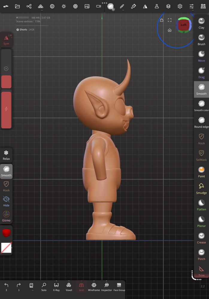The height and width of the screenshot is (299, 209).
Task: Select Mask in right tool panel
Action: (201, 139)
